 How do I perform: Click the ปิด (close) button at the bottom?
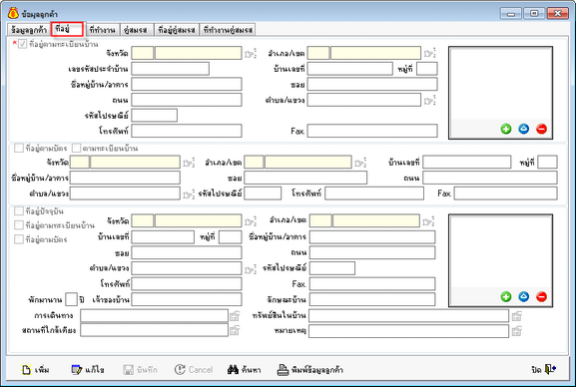[x=544, y=369]
